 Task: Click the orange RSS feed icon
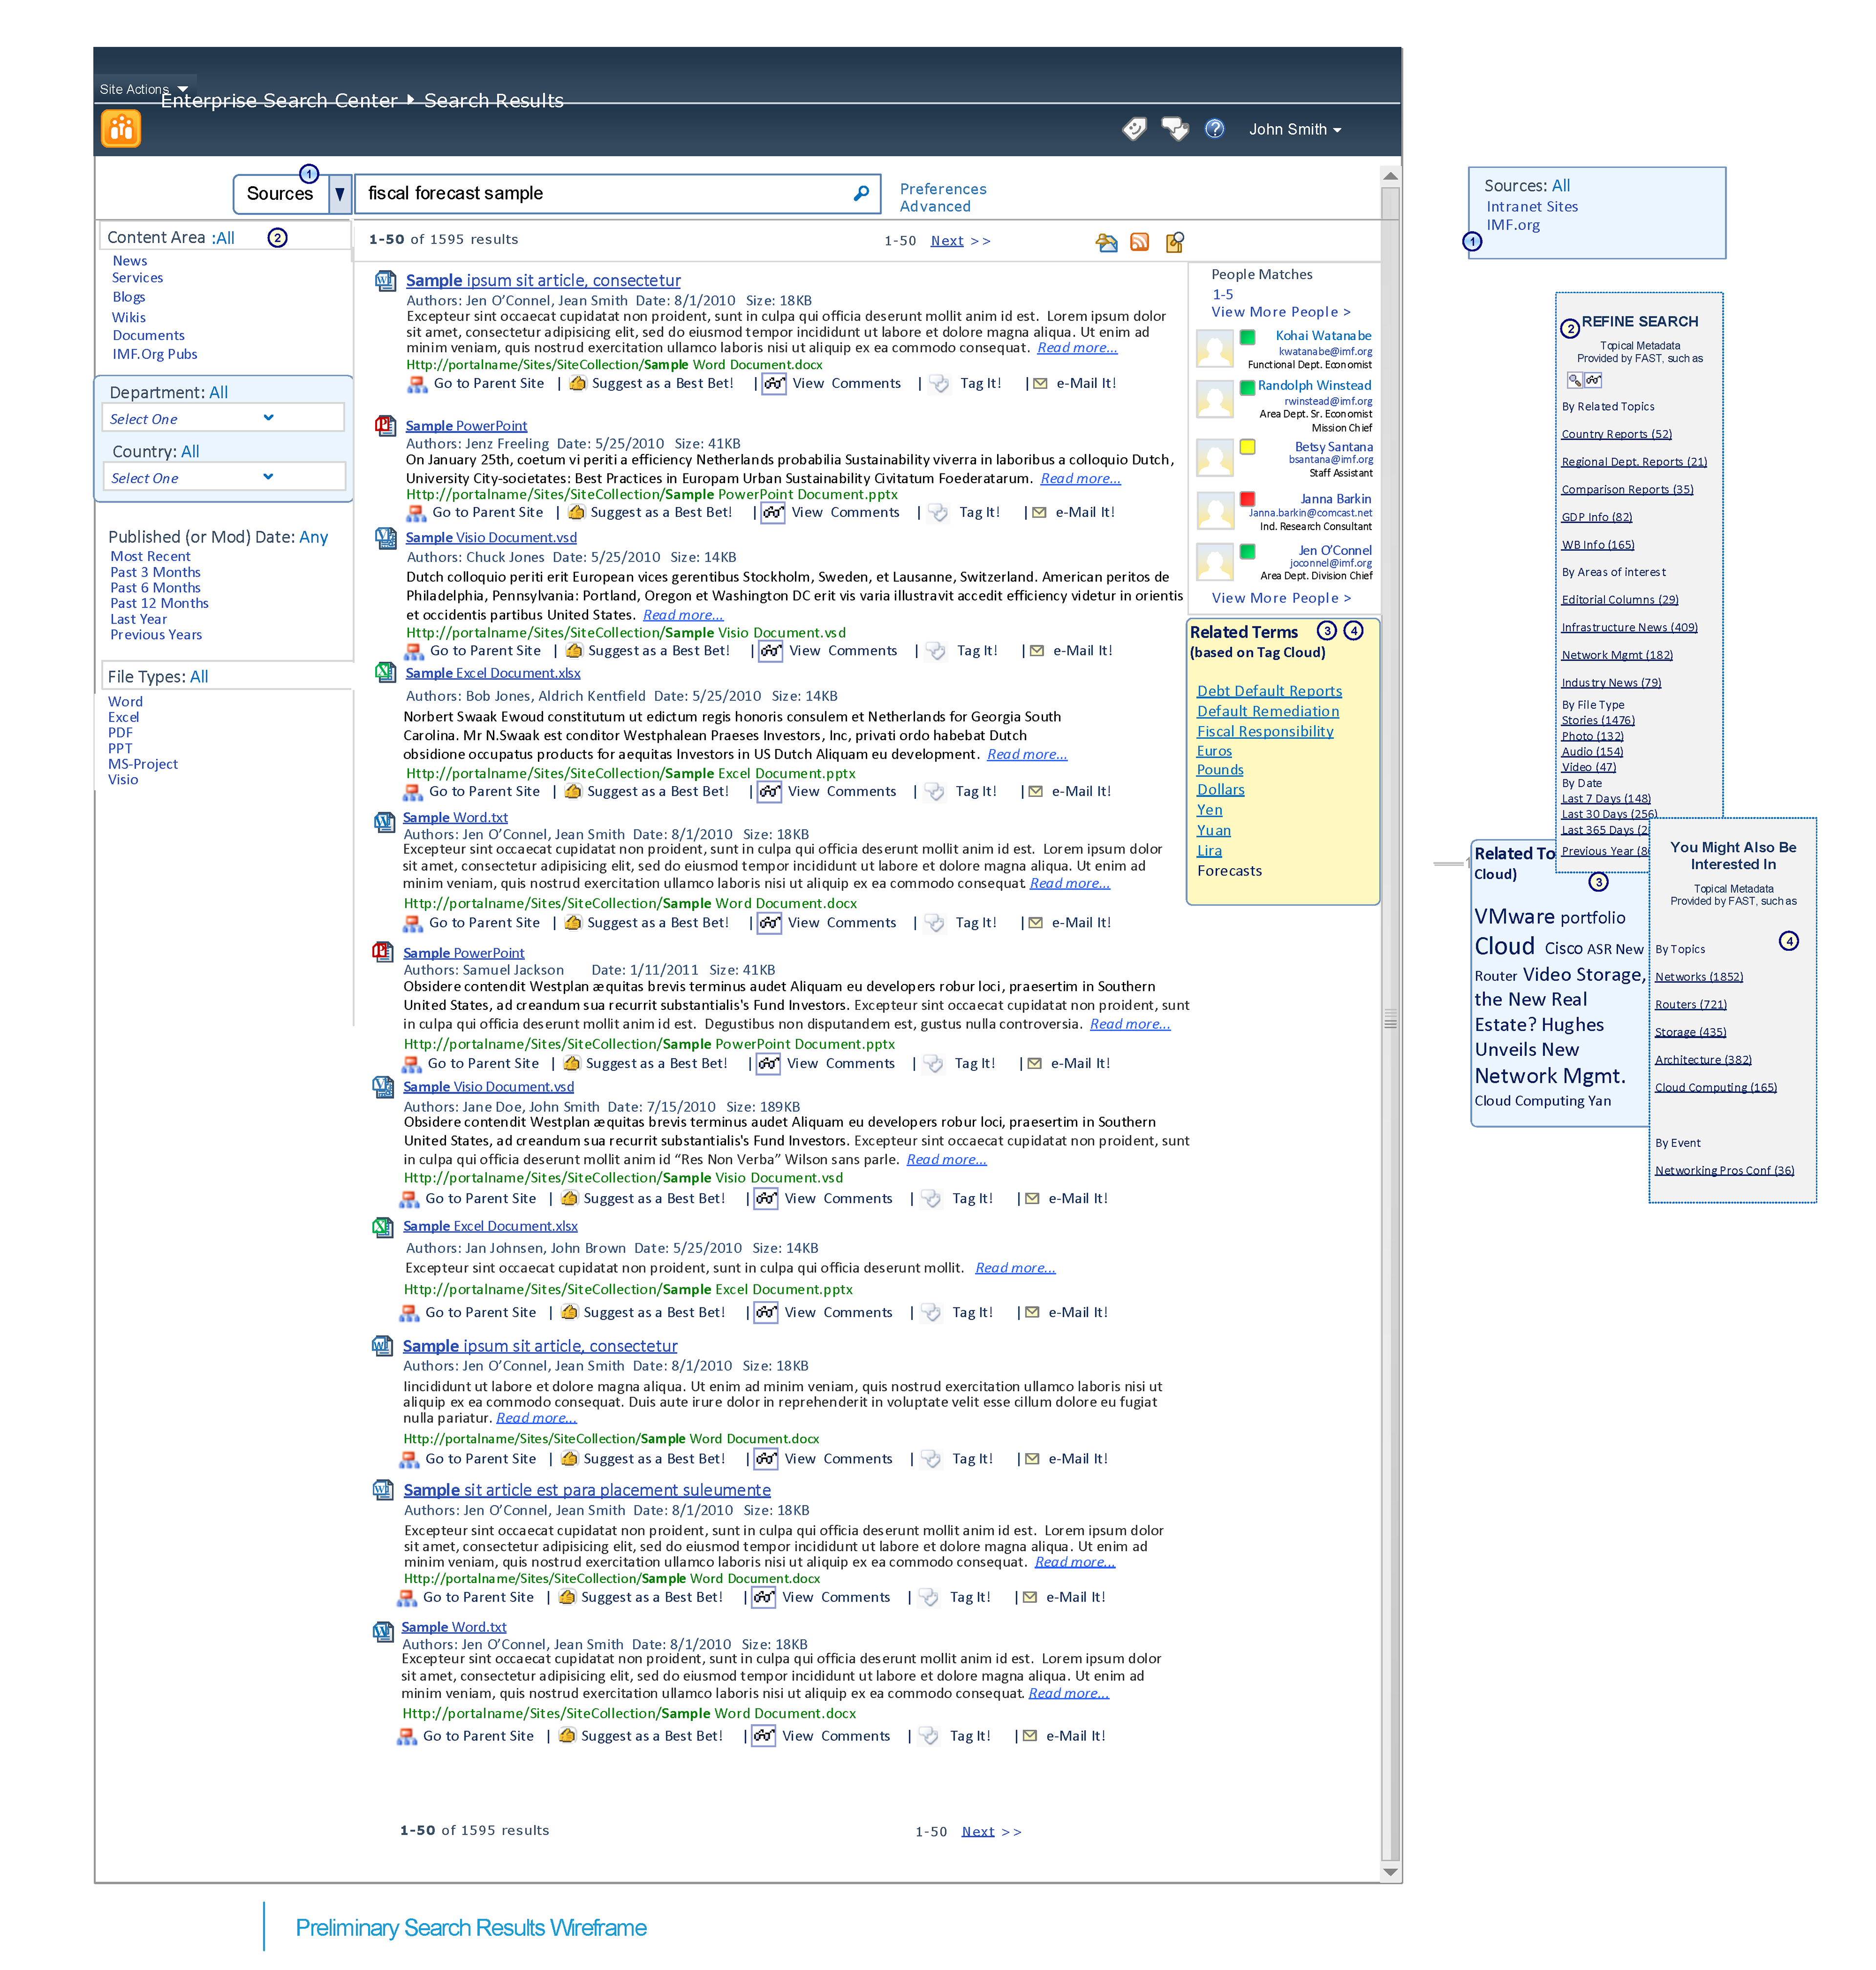tap(1139, 242)
